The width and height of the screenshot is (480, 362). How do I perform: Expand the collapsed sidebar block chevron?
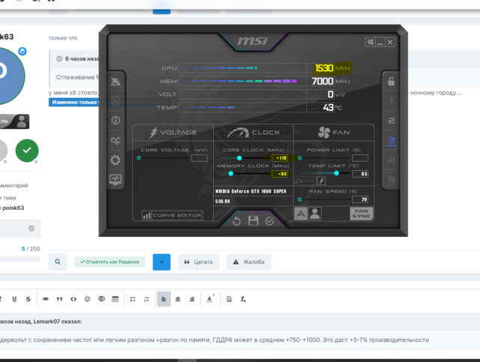[x=31, y=229]
